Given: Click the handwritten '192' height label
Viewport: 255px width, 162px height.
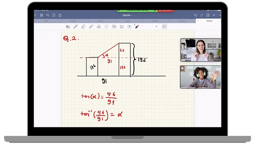Looking at the screenshot, I should (x=142, y=60).
